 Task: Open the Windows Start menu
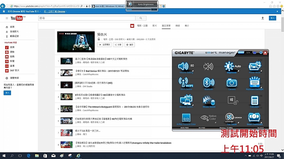pyautogui.click(x=4, y=156)
